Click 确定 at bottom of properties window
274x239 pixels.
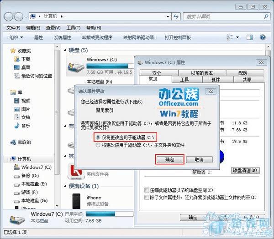point(193,217)
